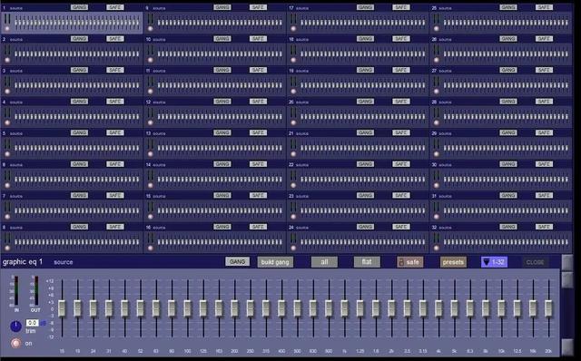Click the trim value field

click(x=33, y=323)
